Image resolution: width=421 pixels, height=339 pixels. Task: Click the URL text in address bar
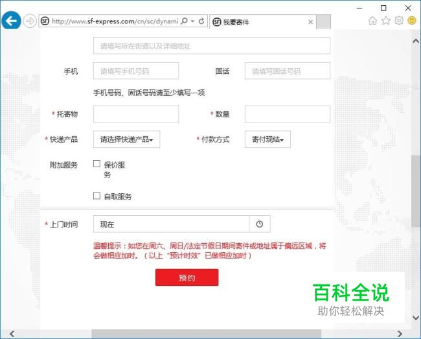pyautogui.click(x=115, y=21)
